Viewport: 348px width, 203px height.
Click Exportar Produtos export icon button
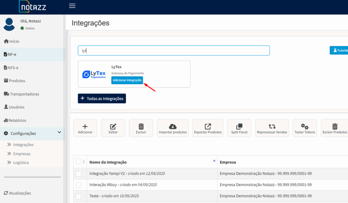point(208,128)
